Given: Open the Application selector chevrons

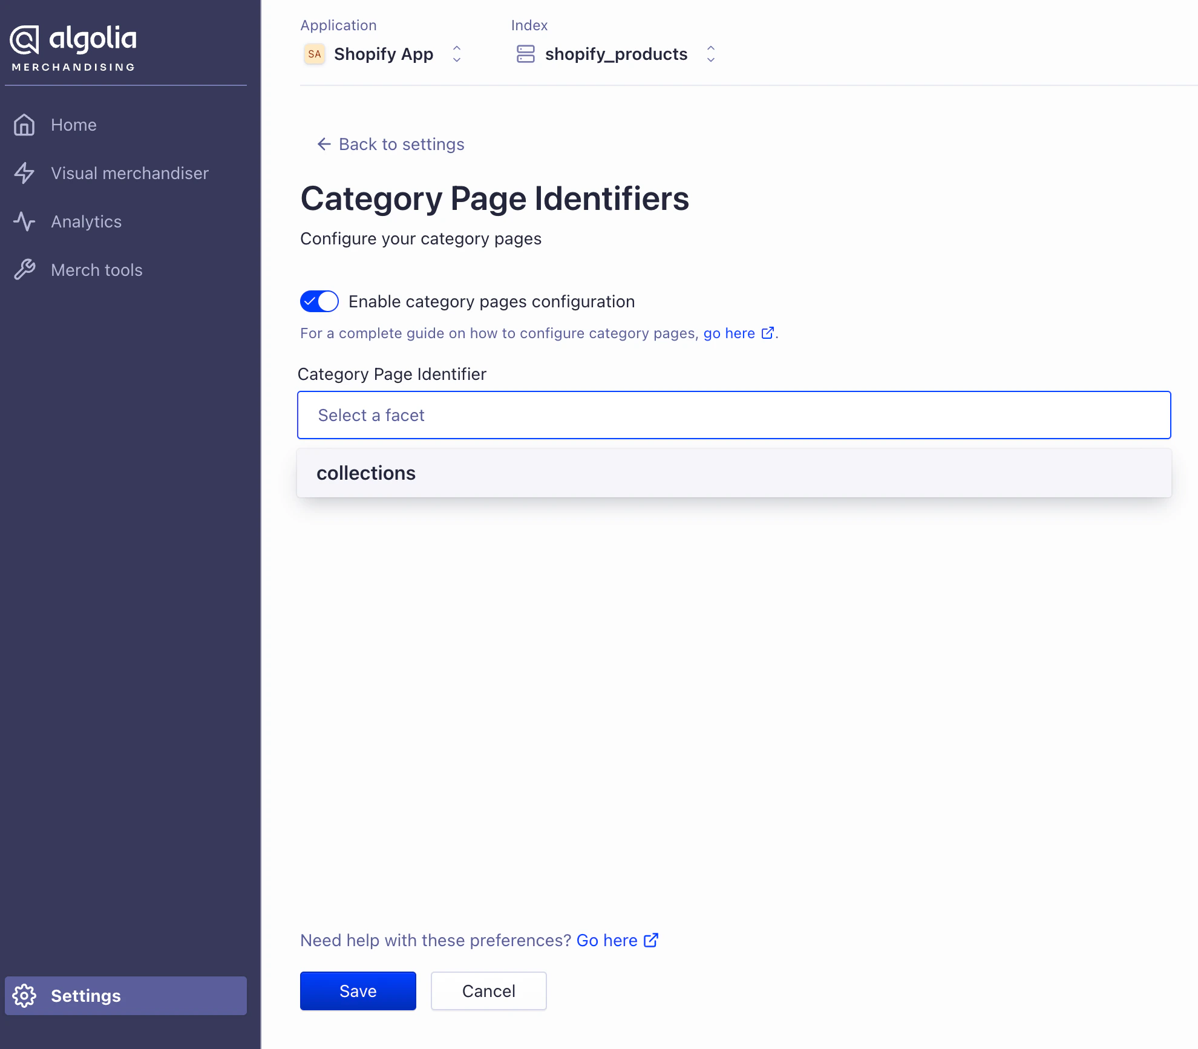Looking at the screenshot, I should (x=456, y=54).
